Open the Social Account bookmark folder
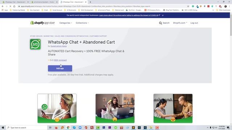232x130 pixels. click(x=56, y=10)
